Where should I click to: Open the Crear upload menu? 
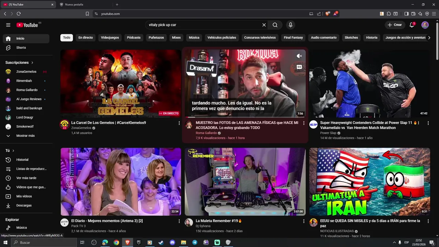point(395,25)
